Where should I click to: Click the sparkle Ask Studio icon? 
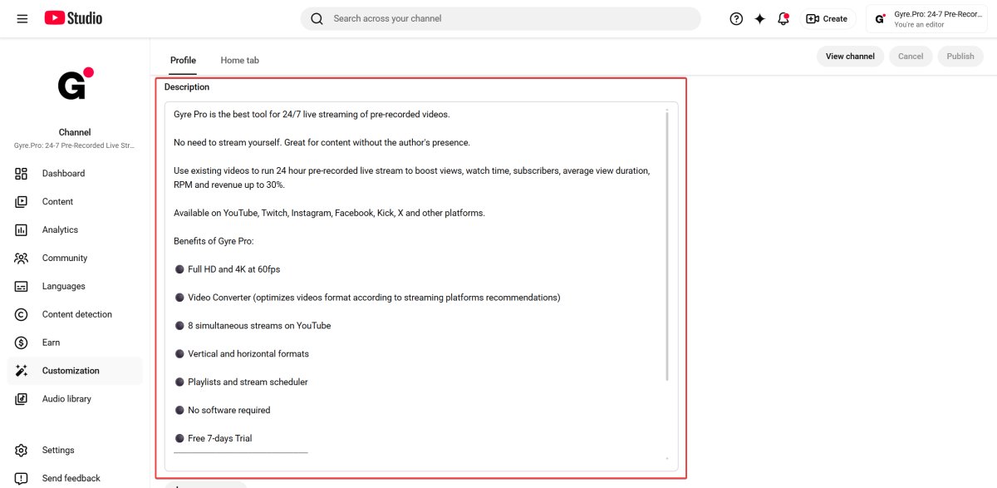(759, 18)
